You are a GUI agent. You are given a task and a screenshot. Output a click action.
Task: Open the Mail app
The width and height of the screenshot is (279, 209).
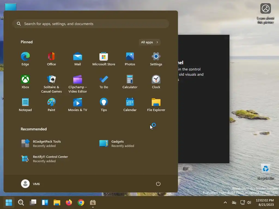tap(78, 59)
